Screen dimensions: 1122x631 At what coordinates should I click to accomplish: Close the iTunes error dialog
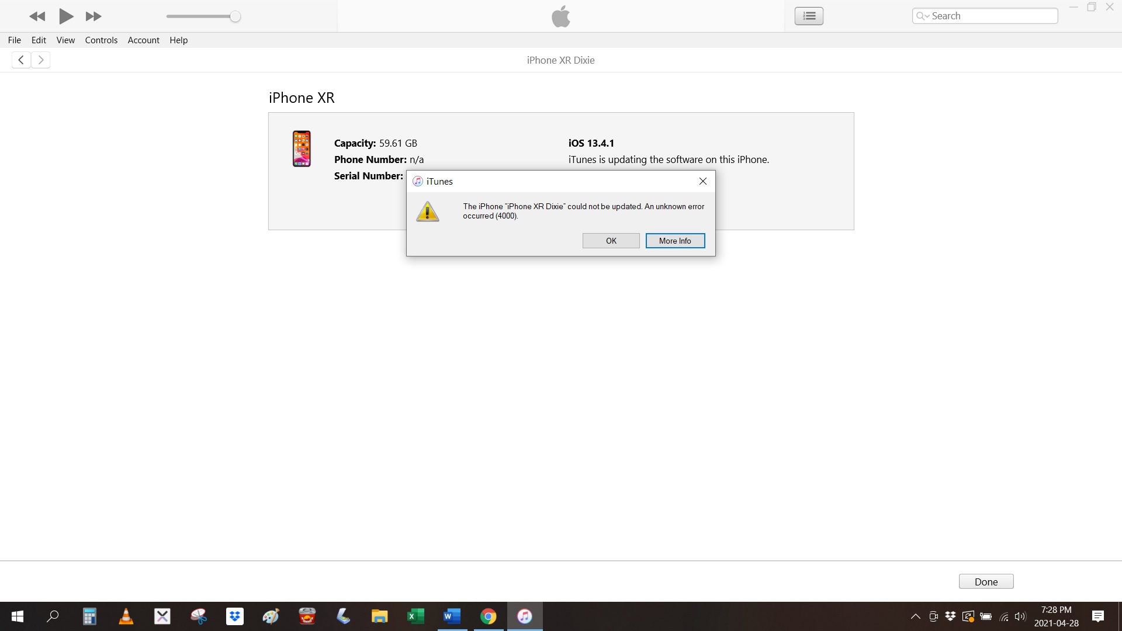[x=703, y=181]
